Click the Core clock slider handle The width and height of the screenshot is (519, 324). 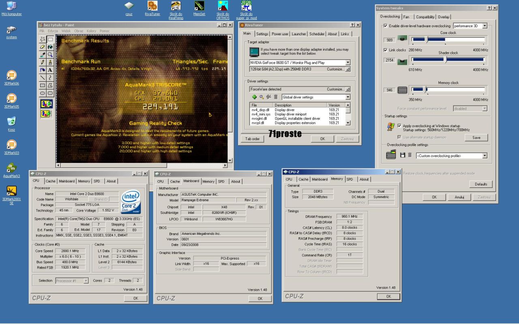click(427, 39)
